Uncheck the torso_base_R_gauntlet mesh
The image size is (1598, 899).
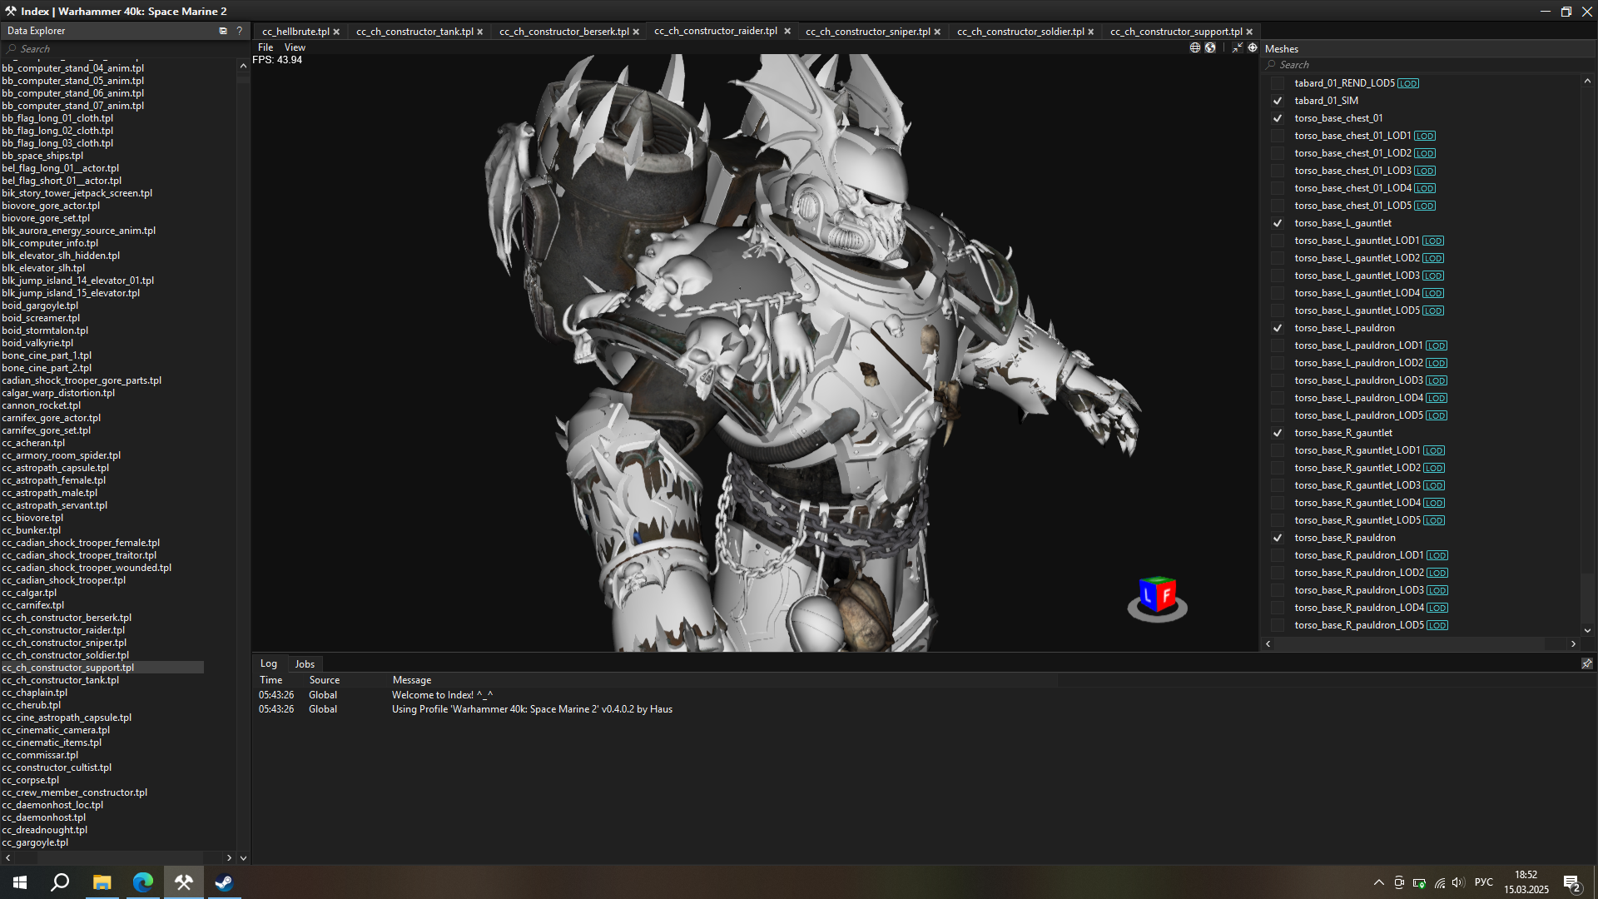pos(1277,433)
